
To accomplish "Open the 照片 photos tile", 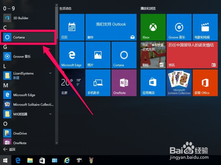I will click(98, 55).
